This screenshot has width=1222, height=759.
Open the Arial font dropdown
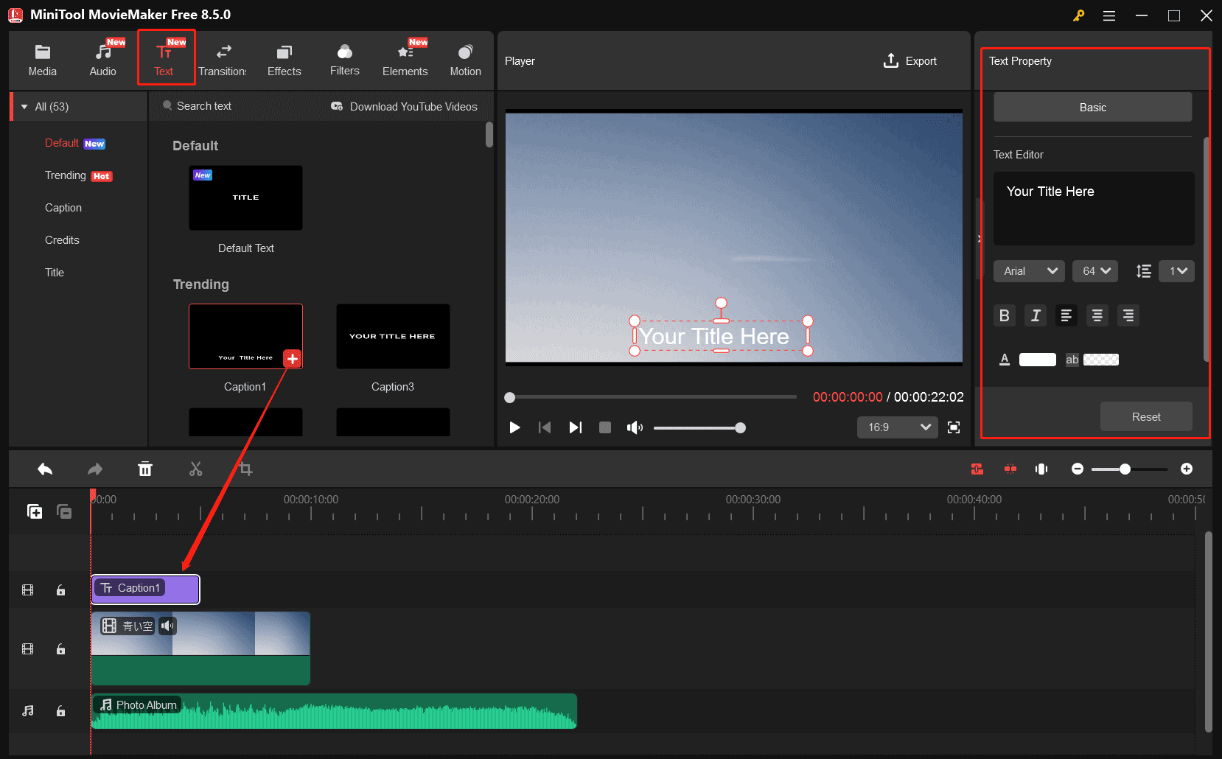click(1029, 270)
